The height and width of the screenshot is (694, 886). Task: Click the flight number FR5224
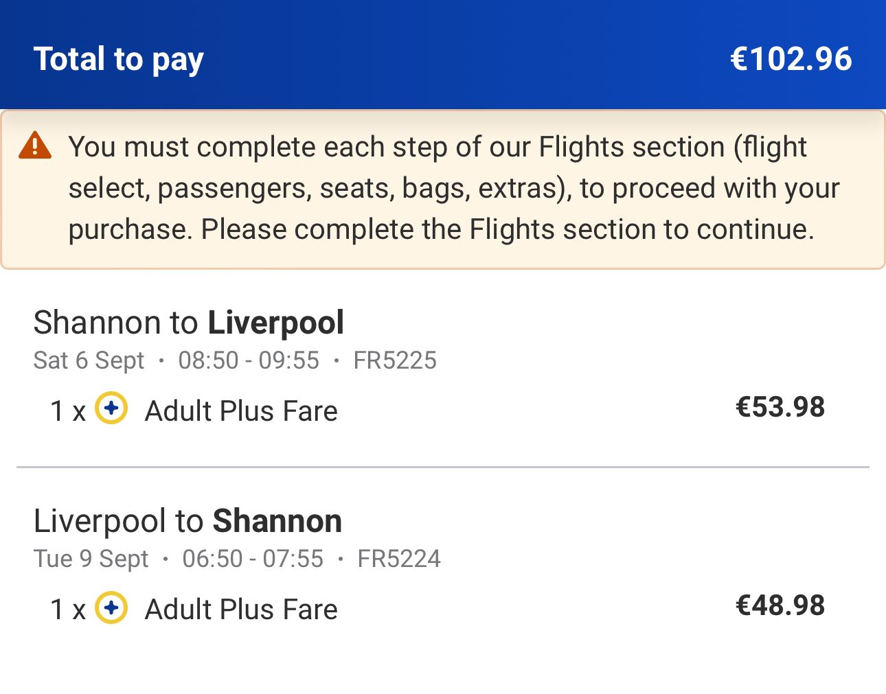coord(399,559)
